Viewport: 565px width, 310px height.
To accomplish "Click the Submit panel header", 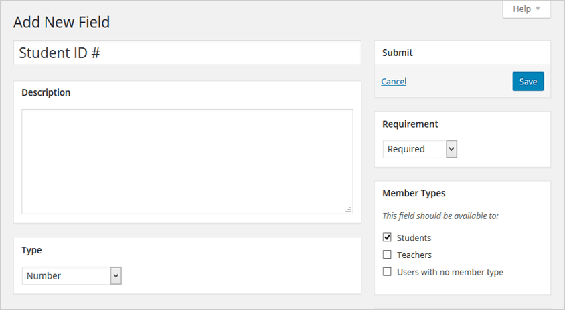I will (398, 53).
